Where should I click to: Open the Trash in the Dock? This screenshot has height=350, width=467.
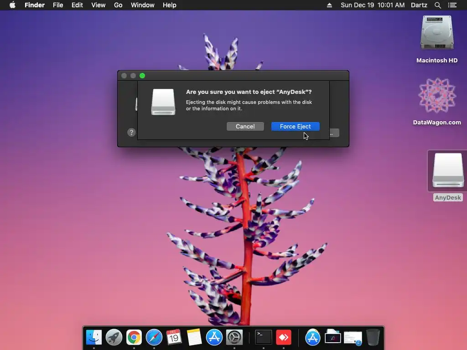click(x=373, y=338)
